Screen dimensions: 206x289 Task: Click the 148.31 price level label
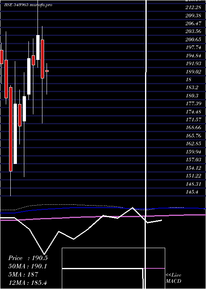click(193, 184)
